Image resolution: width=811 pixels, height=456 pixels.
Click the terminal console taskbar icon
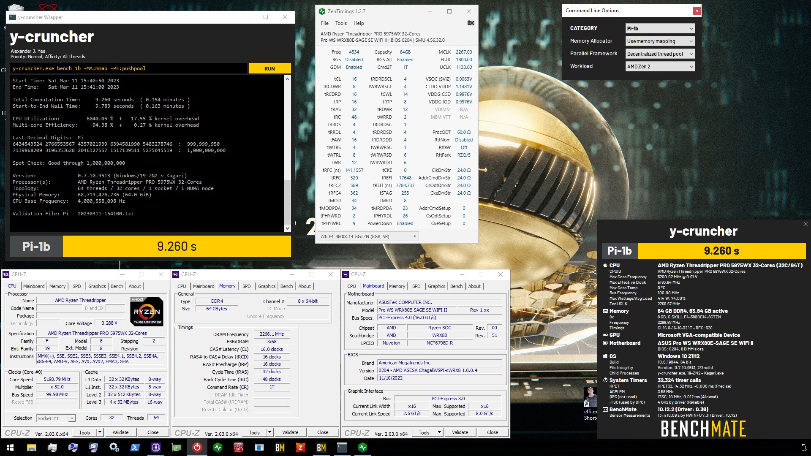342,447
